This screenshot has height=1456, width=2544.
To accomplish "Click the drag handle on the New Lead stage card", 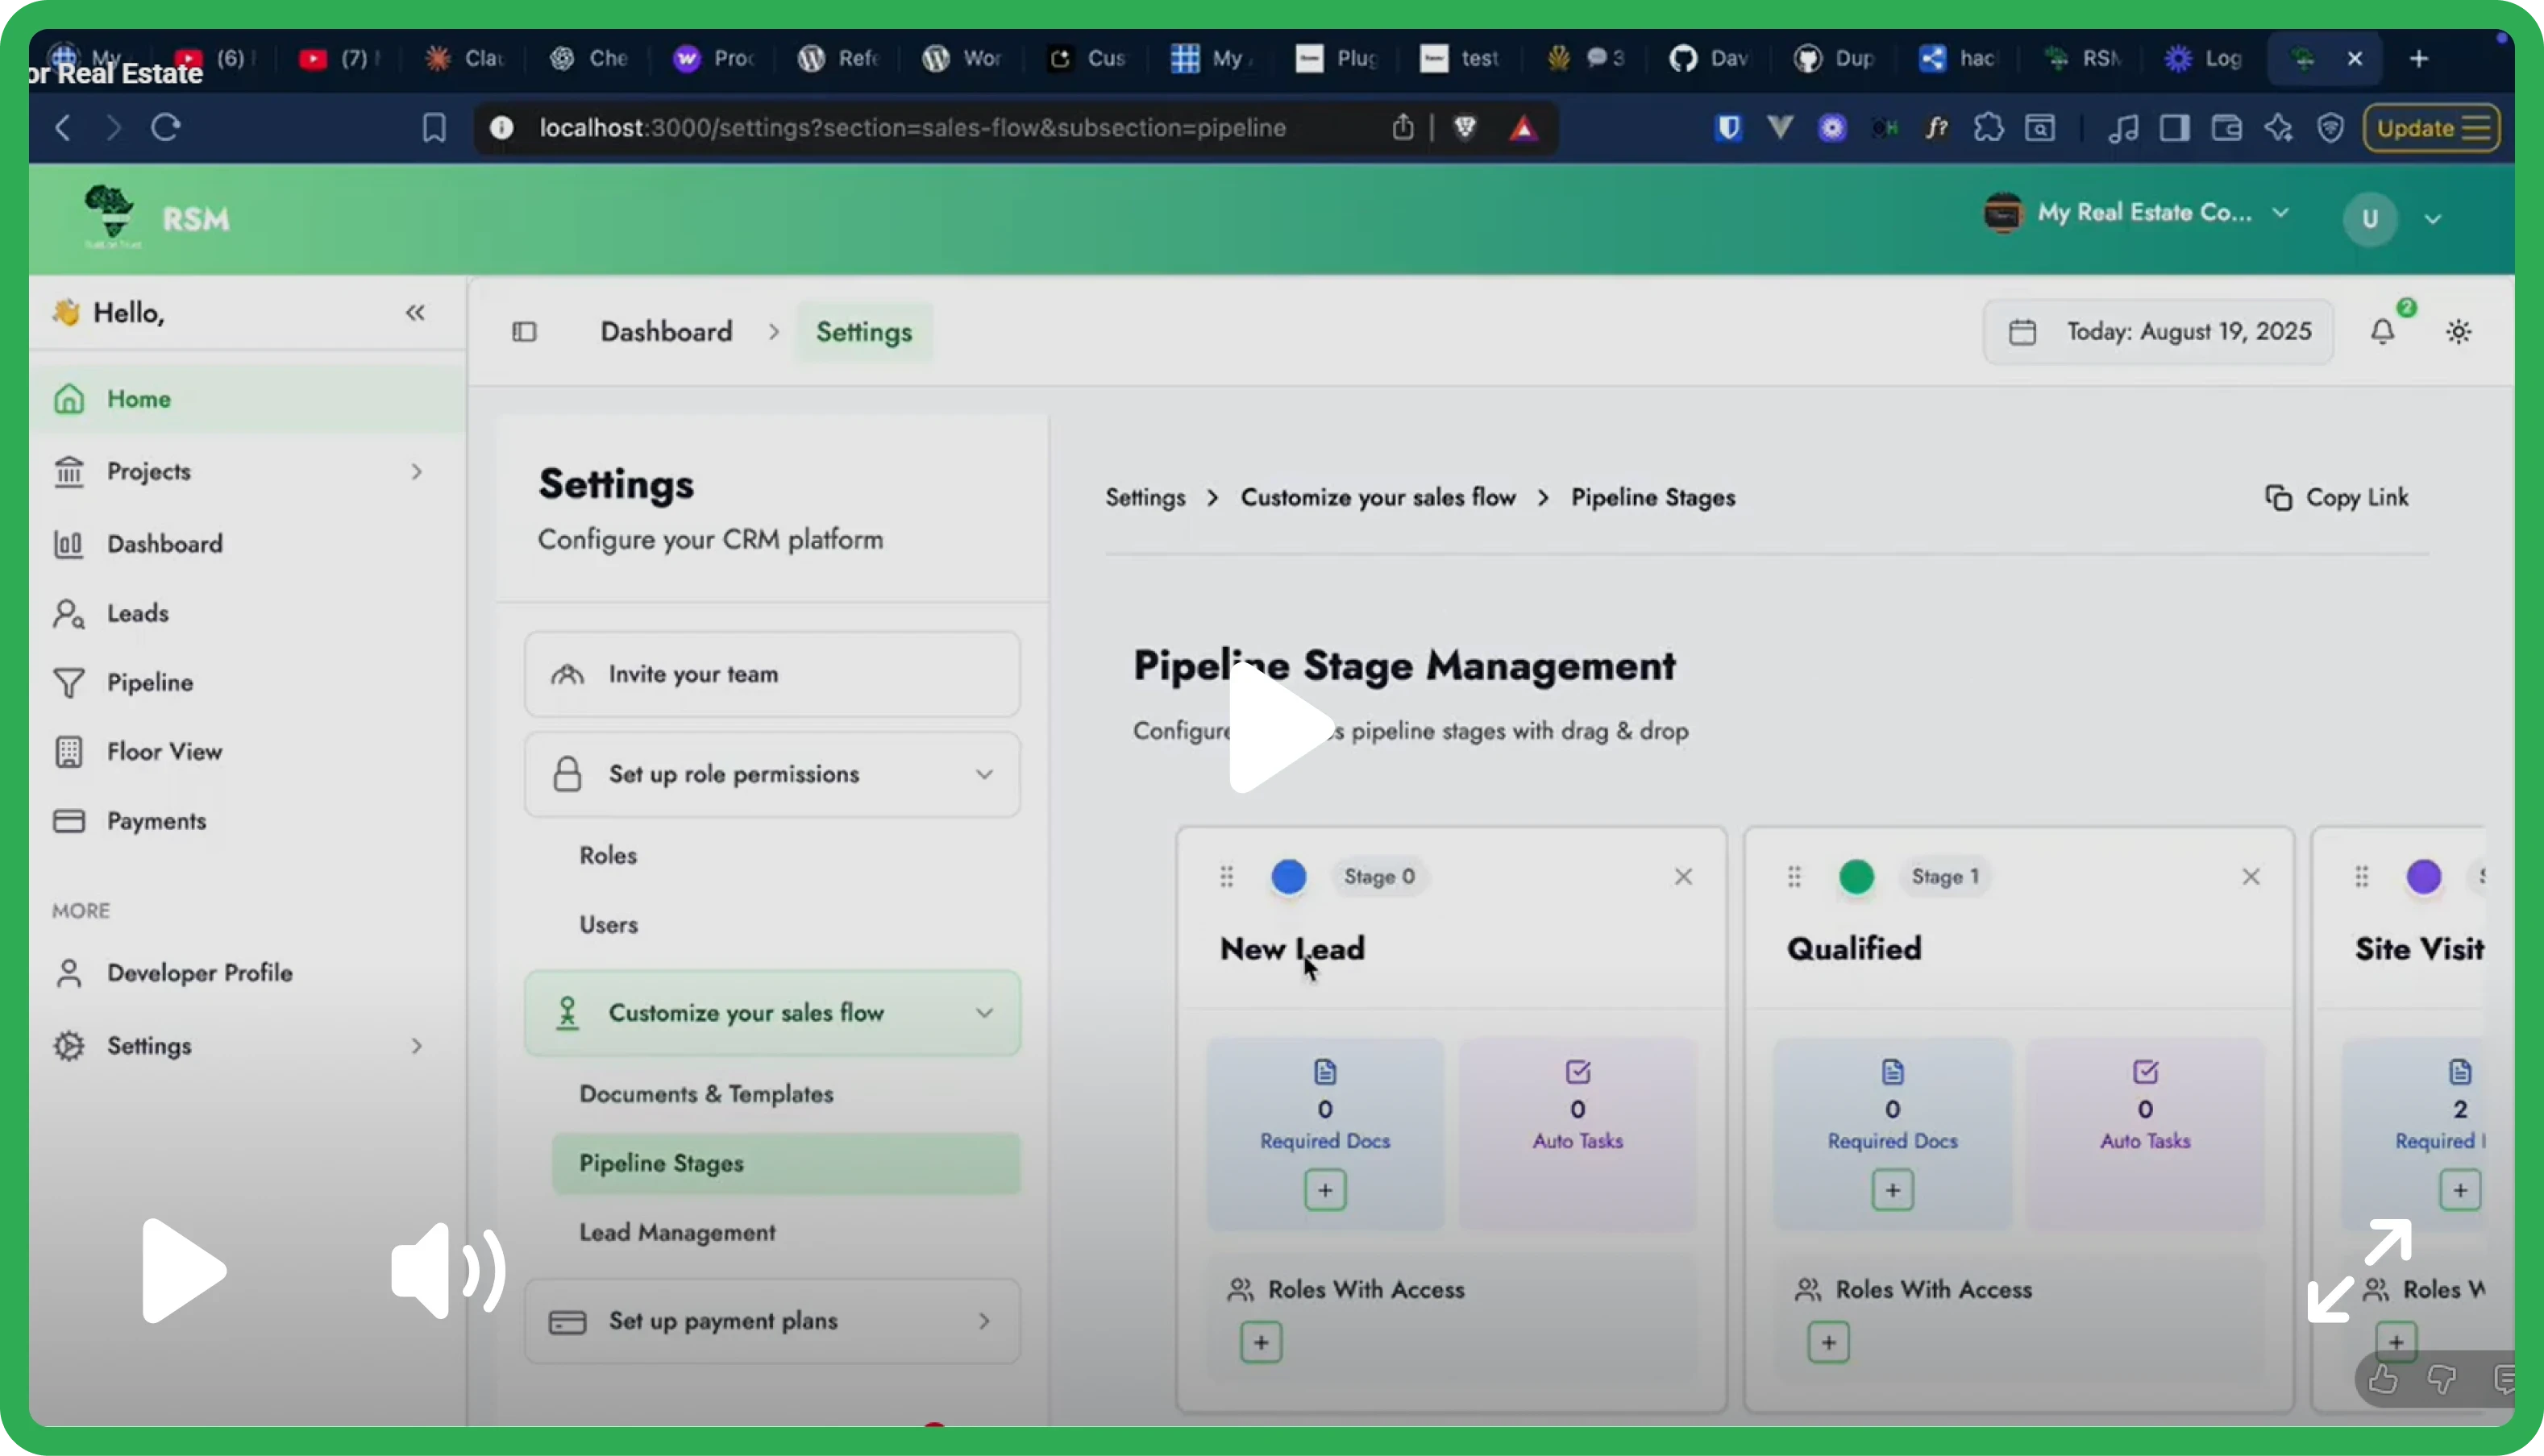I will tap(1227, 877).
